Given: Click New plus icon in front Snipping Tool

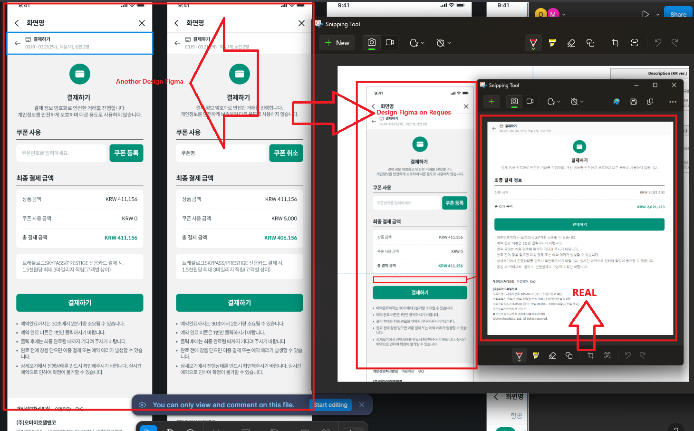Looking at the screenshot, I should point(492,101).
